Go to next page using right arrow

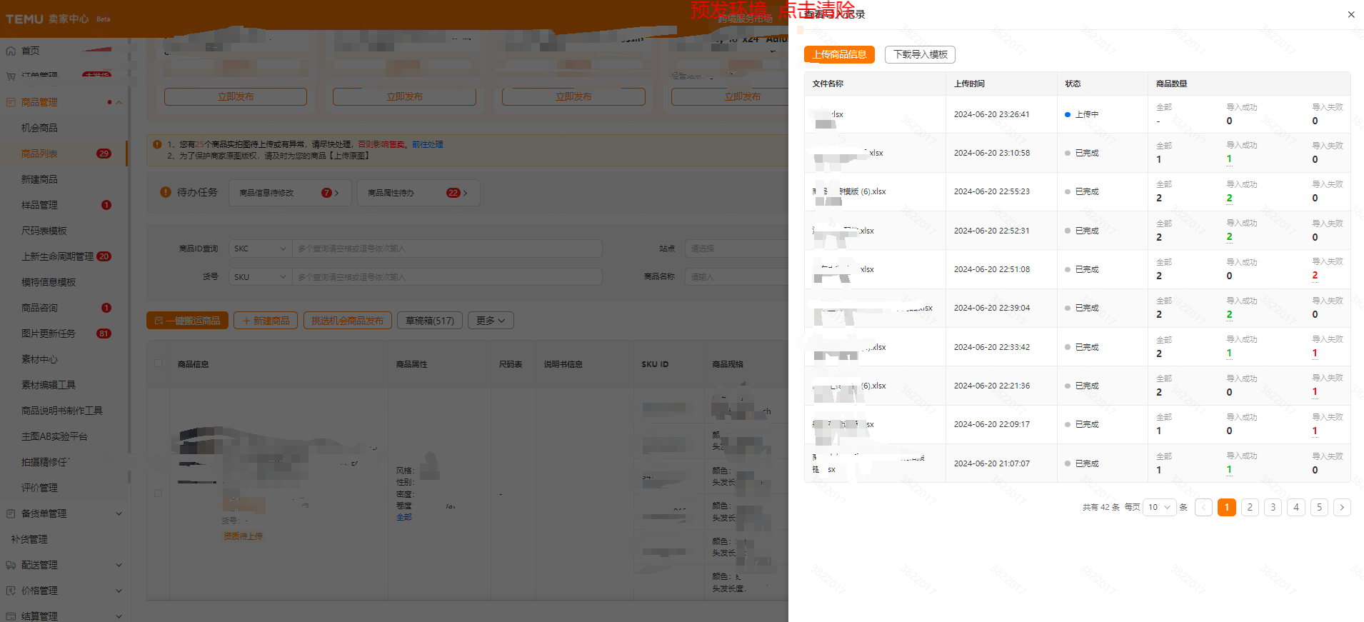1342,507
